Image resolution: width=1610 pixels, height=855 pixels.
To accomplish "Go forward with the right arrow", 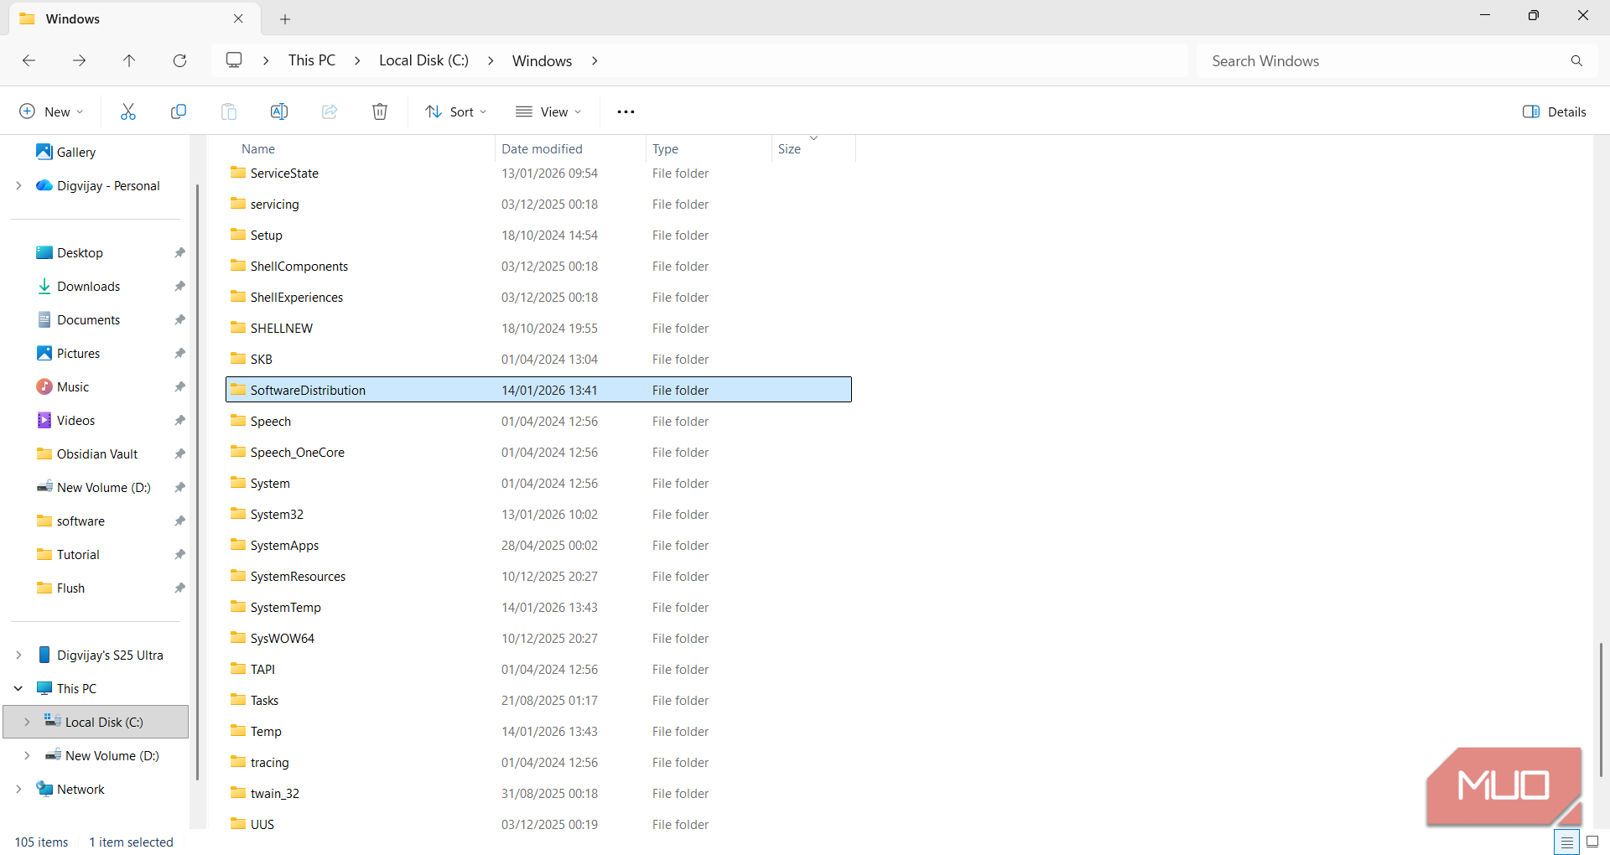I will [x=79, y=60].
